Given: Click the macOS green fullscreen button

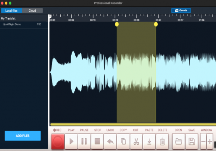Looking at the screenshot, I should tap(10, 3).
